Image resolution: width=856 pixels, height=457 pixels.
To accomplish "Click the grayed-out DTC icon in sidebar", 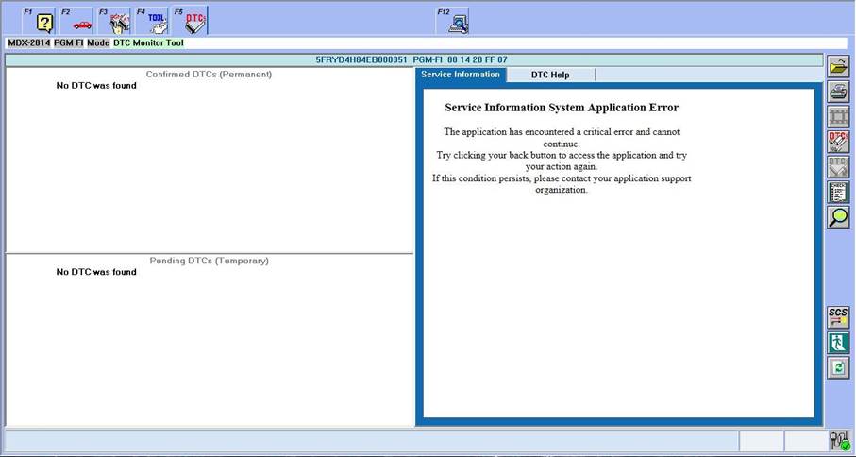I will click(838, 167).
